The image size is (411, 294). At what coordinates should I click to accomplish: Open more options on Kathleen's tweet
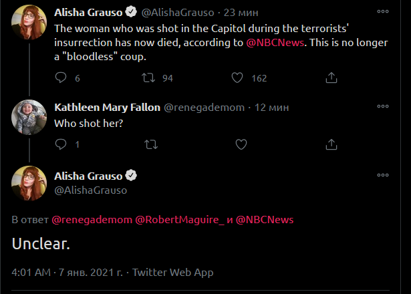click(x=382, y=107)
